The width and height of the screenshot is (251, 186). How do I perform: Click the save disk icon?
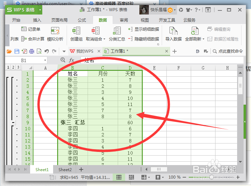tap(17, 51)
